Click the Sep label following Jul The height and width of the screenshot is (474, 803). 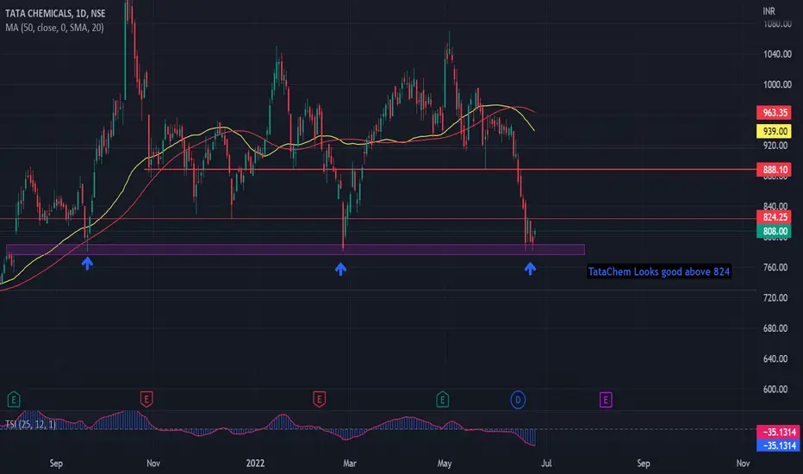644,464
